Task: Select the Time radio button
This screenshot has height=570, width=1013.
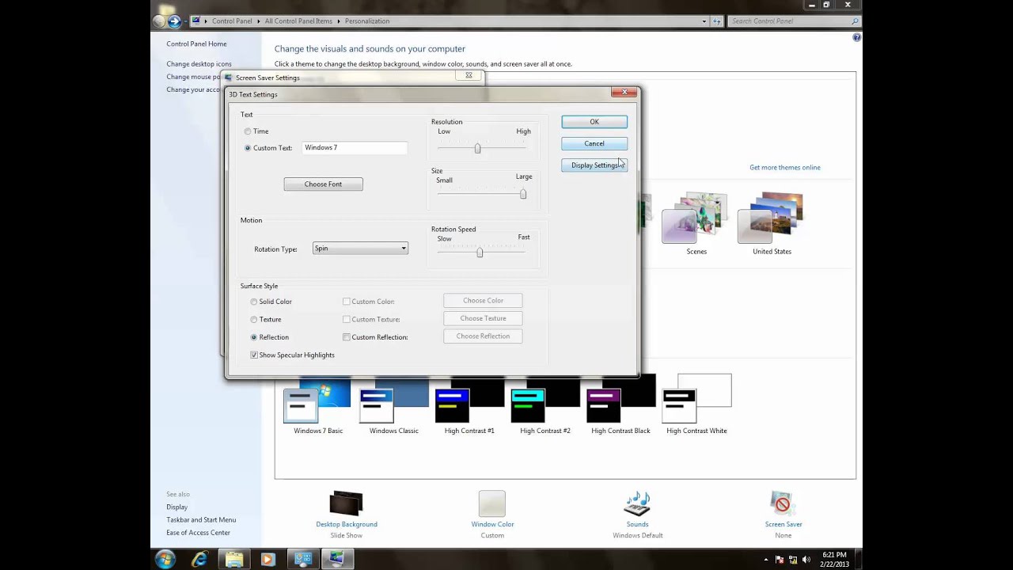Action: point(248,131)
